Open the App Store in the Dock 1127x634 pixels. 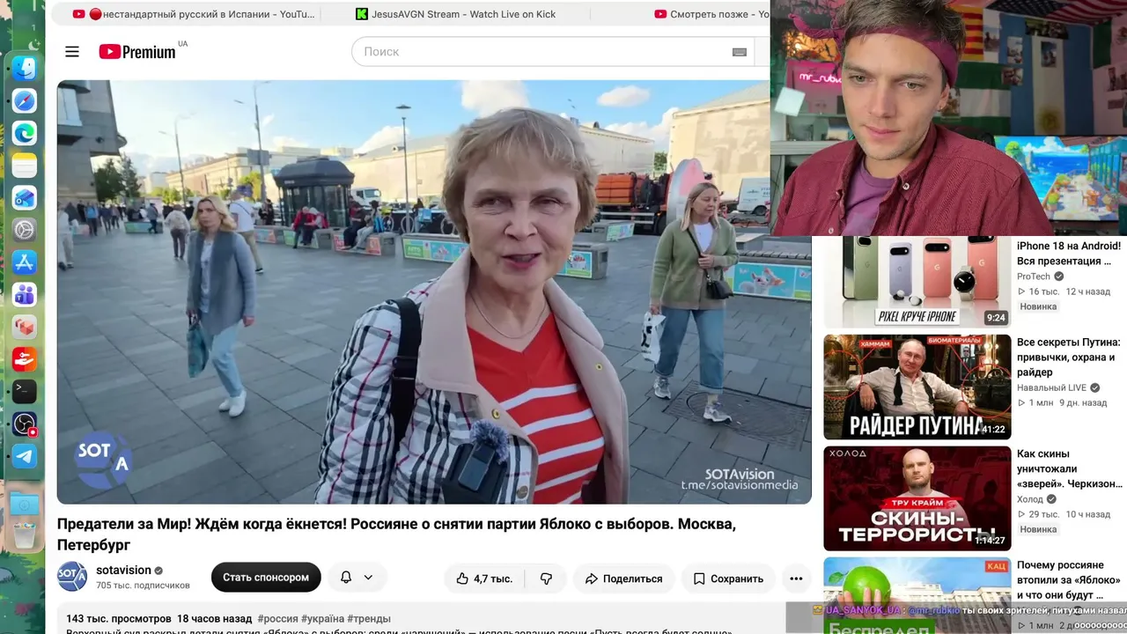point(25,262)
